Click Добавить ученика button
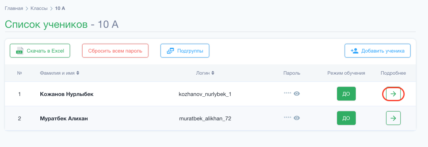428x147 pixels. click(377, 51)
